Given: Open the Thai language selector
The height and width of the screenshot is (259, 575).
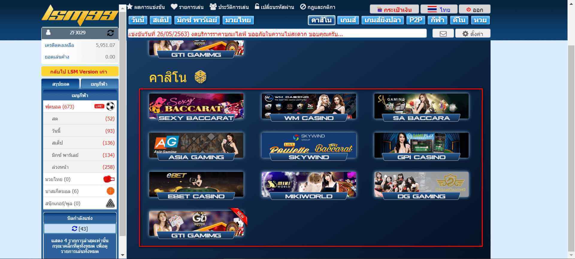Looking at the screenshot, I should [x=438, y=10].
